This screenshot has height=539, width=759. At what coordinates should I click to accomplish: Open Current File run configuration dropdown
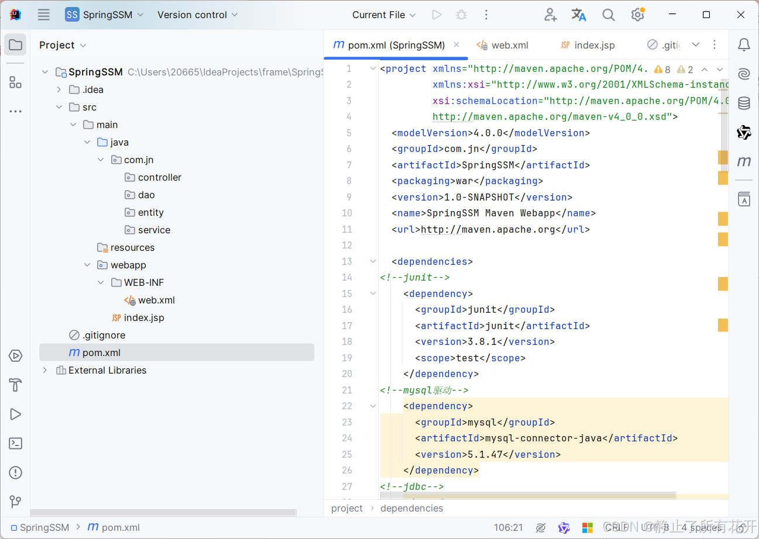click(384, 15)
